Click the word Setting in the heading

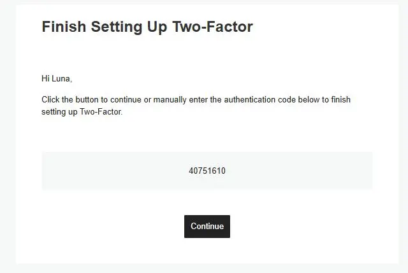pyautogui.click(x=117, y=27)
